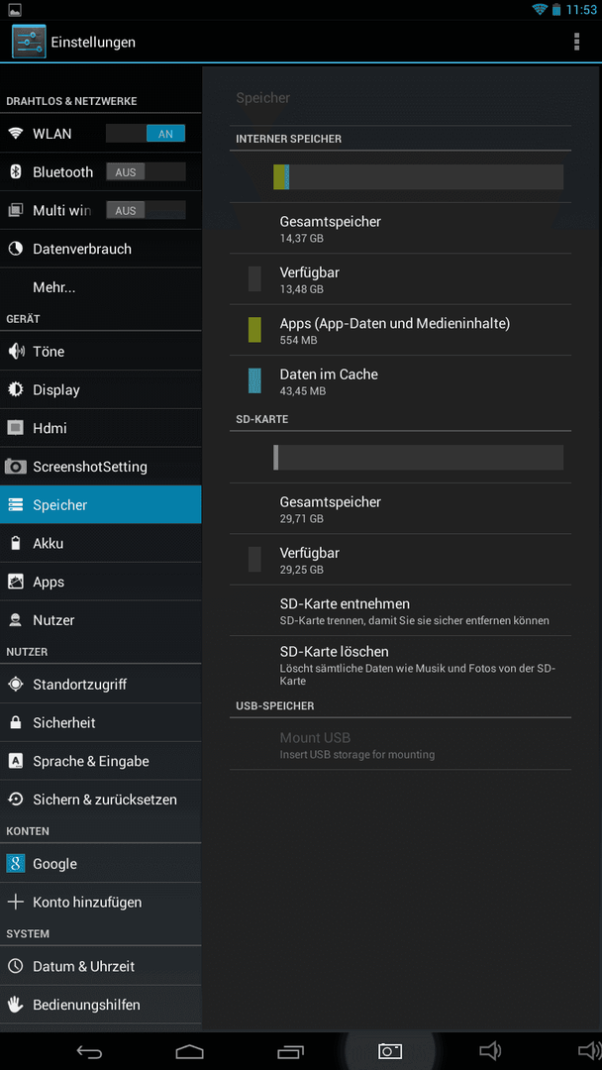Viewport: 602px width, 1070px height.
Task: Tap the internal storage usage bar
Action: click(x=418, y=176)
